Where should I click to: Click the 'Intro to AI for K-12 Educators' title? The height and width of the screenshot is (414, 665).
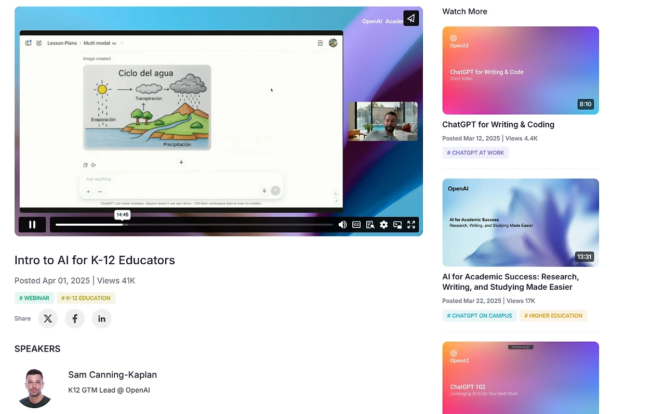click(95, 260)
